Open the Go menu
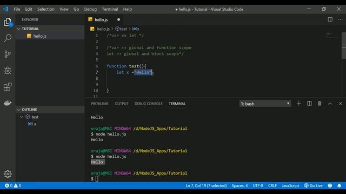Screen dimensions: 346x194 point(76,9)
